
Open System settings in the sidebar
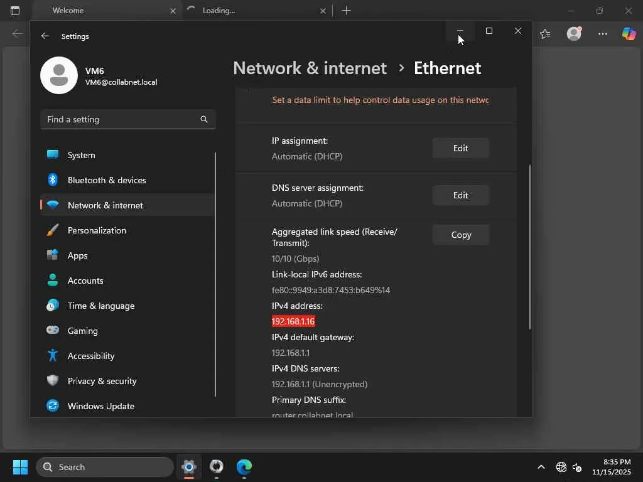pos(81,155)
